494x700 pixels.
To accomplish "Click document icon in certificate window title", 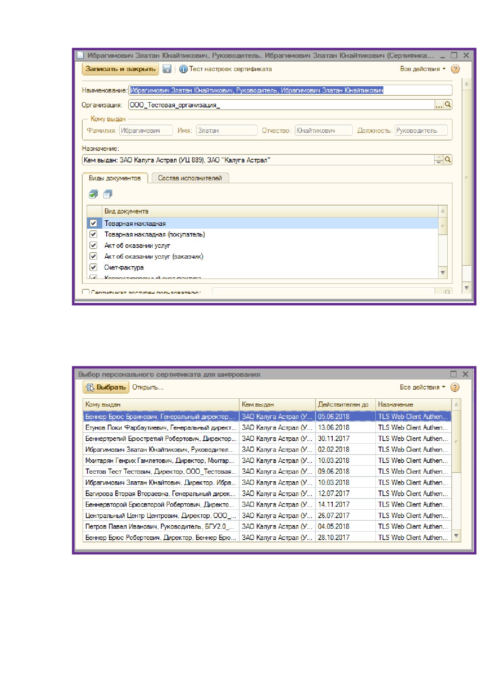I will tap(80, 55).
